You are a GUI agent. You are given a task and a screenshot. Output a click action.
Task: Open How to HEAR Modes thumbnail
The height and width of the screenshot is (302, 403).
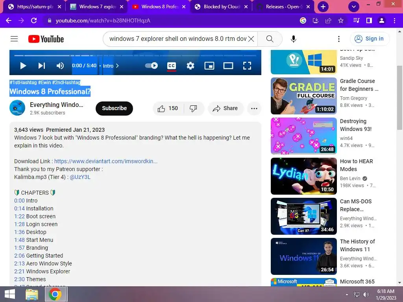[304, 176]
